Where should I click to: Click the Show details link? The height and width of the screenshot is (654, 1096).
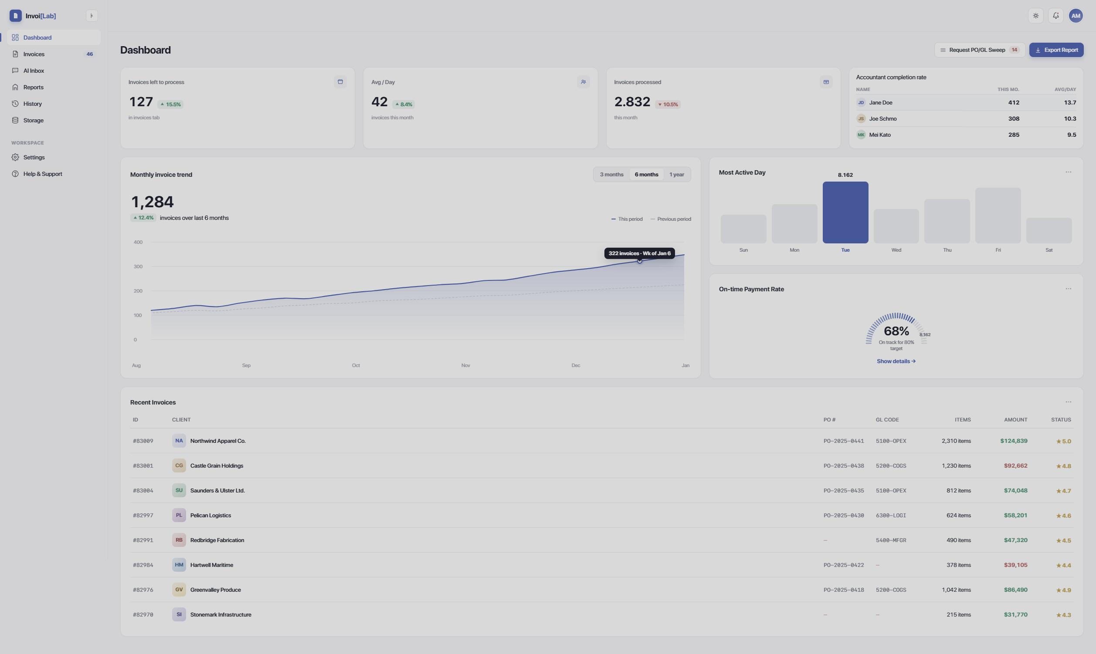pyautogui.click(x=896, y=361)
